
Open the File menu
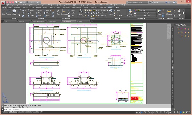click(8, 5)
